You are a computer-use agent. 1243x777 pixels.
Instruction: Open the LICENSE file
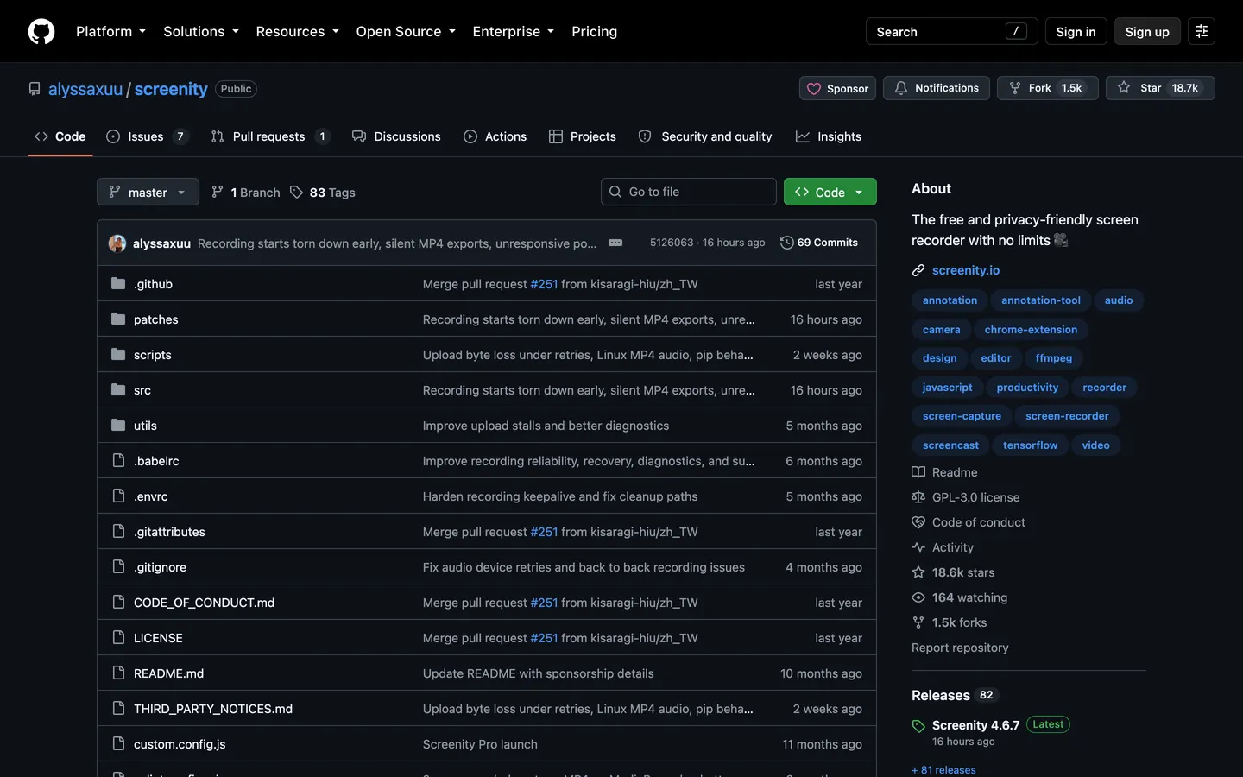[x=158, y=638]
